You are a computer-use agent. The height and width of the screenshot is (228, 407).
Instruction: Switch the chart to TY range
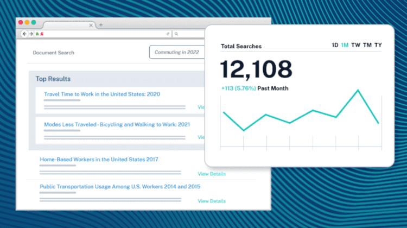tap(378, 45)
